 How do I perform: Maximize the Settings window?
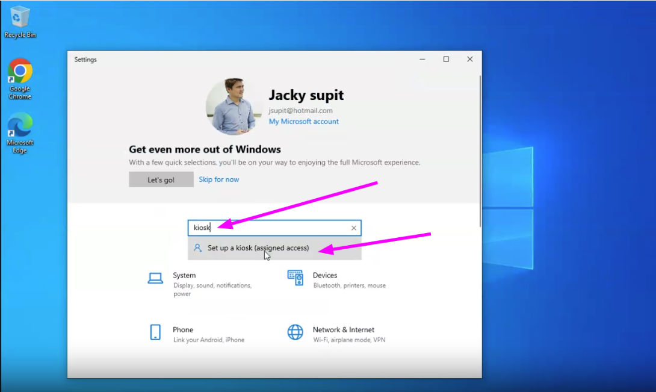tap(446, 60)
